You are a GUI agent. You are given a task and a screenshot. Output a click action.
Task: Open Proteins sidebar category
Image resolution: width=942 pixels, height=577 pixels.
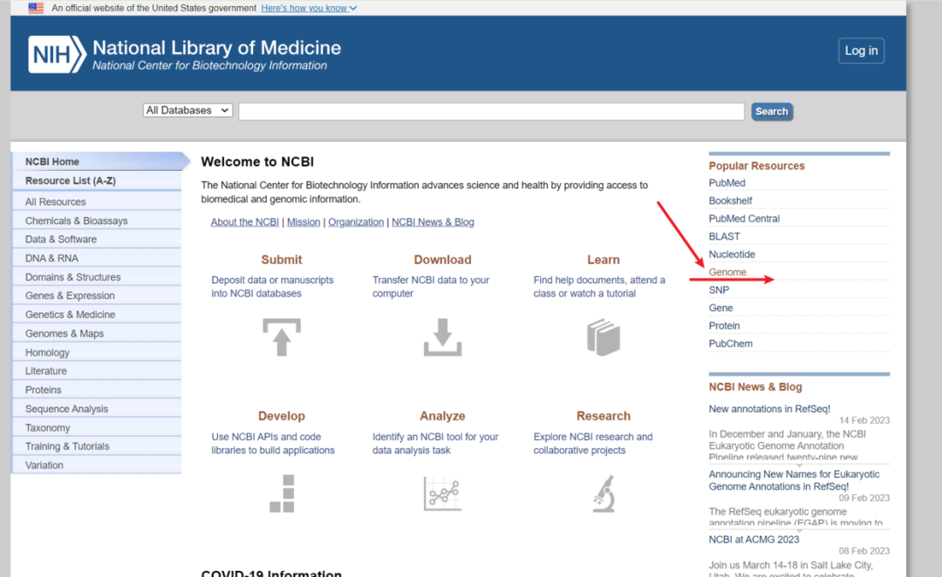point(97,390)
